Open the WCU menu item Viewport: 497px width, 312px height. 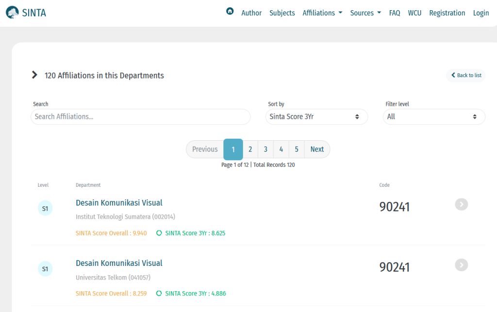[414, 13]
